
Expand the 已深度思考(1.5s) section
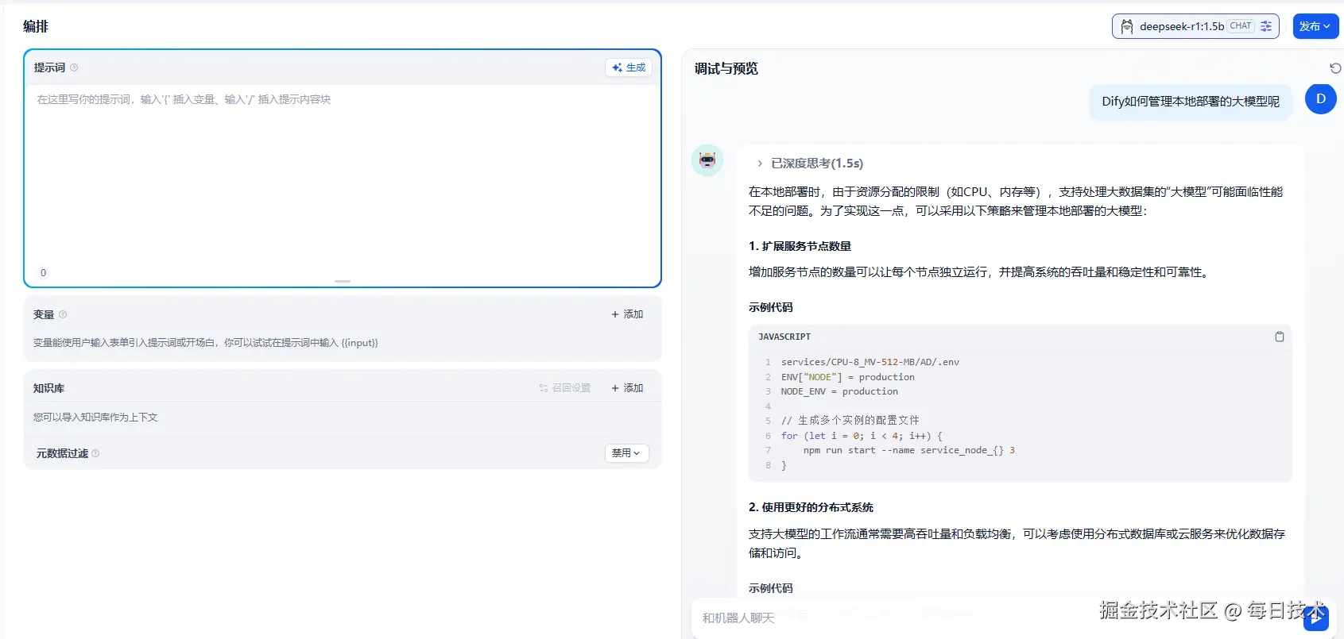point(810,164)
